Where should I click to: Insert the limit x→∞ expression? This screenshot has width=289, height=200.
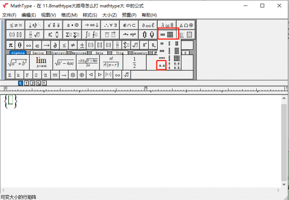pyautogui.click(x=41, y=62)
